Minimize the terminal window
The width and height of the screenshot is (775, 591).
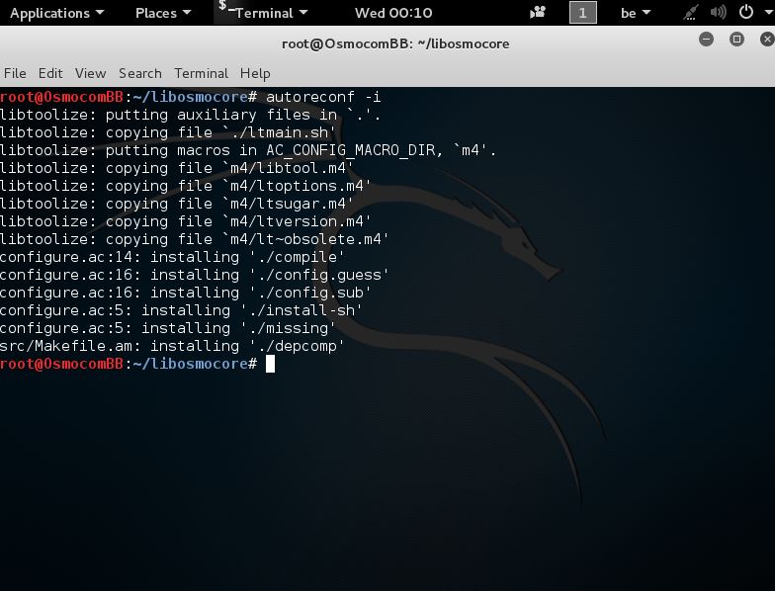pos(706,40)
